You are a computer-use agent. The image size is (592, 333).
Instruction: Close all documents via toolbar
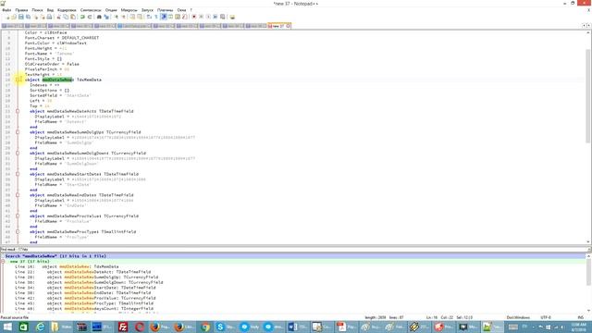[43, 17]
